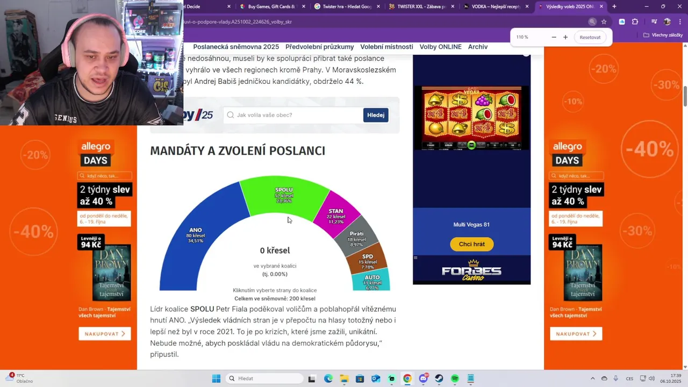
Task: Open the Windows Start menu
Action: [216, 378]
